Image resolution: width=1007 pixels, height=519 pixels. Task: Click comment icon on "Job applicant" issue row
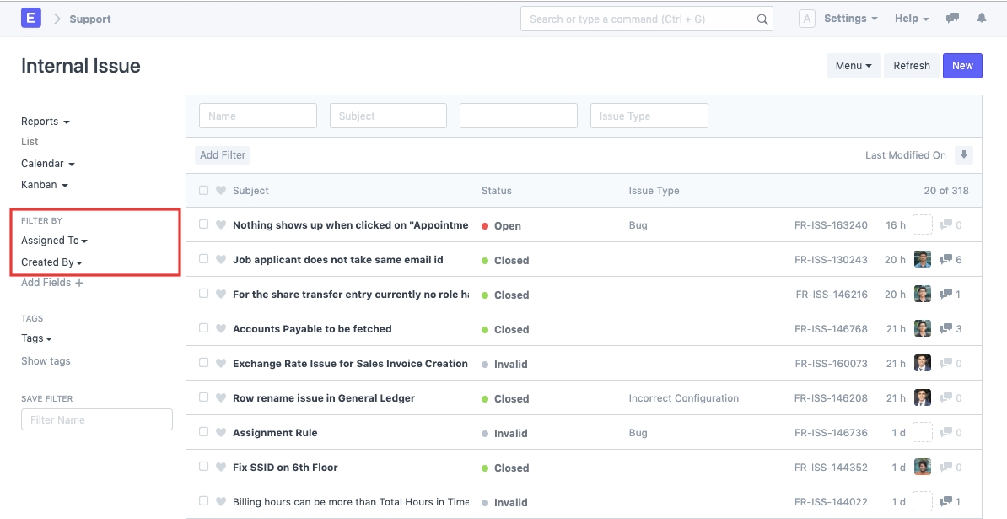pyautogui.click(x=946, y=260)
